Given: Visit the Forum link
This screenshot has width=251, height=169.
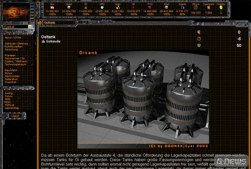Looking at the screenshot, I should [9, 96].
